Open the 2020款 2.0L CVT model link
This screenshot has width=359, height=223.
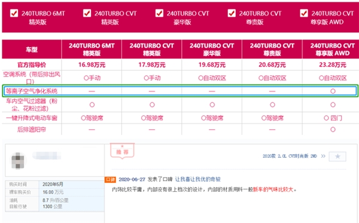290,156
